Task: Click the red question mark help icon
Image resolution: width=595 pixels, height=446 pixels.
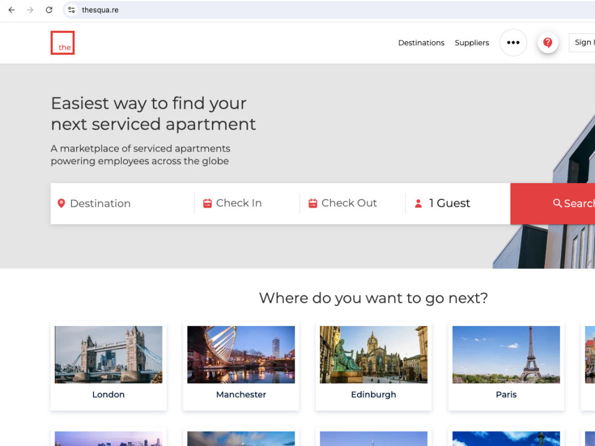Action: (x=547, y=42)
